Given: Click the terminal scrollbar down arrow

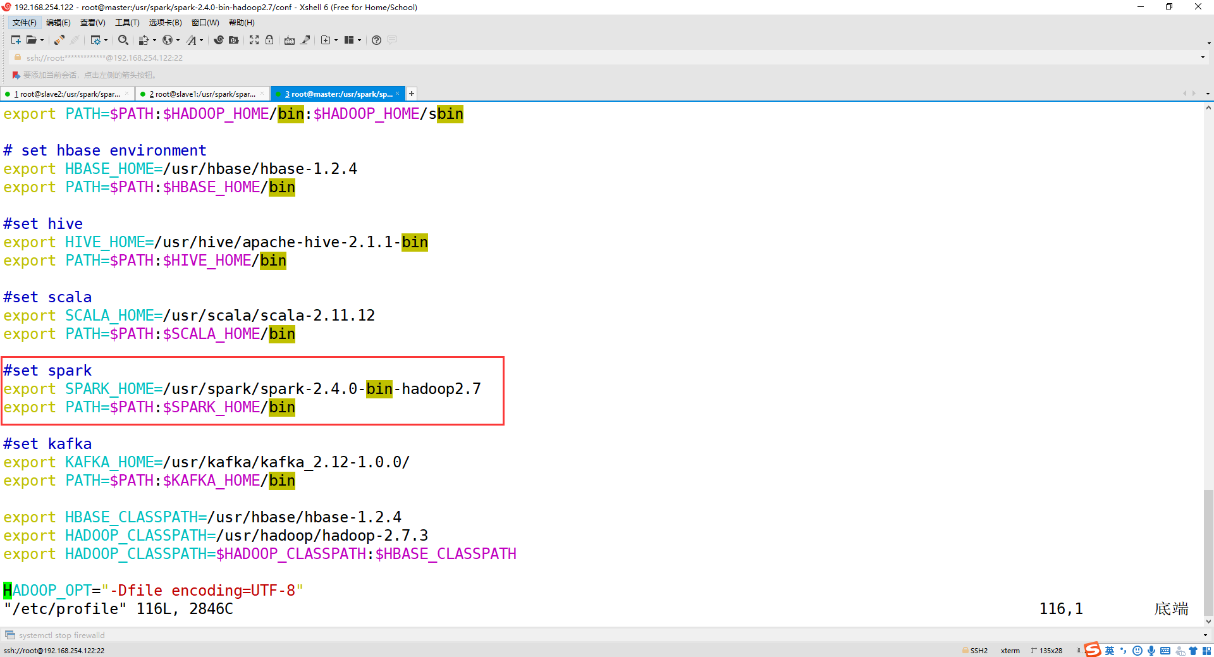Looking at the screenshot, I should (x=1208, y=622).
